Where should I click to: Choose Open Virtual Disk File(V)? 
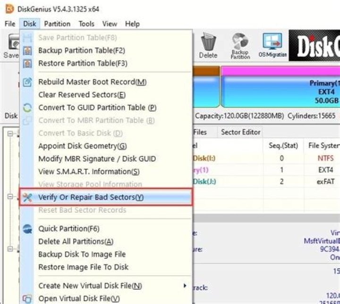point(106,299)
